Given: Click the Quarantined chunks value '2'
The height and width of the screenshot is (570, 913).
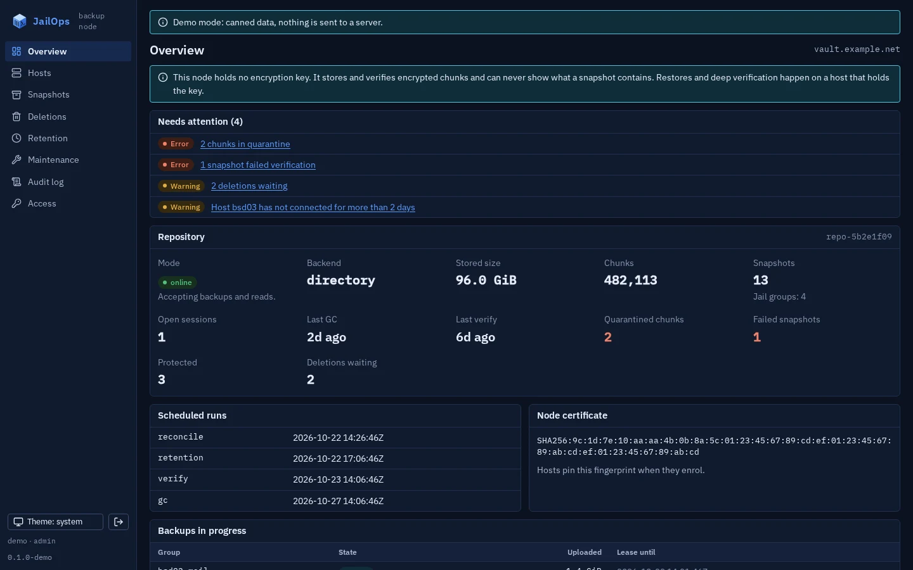Looking at the screenshot, I should 608,337.
